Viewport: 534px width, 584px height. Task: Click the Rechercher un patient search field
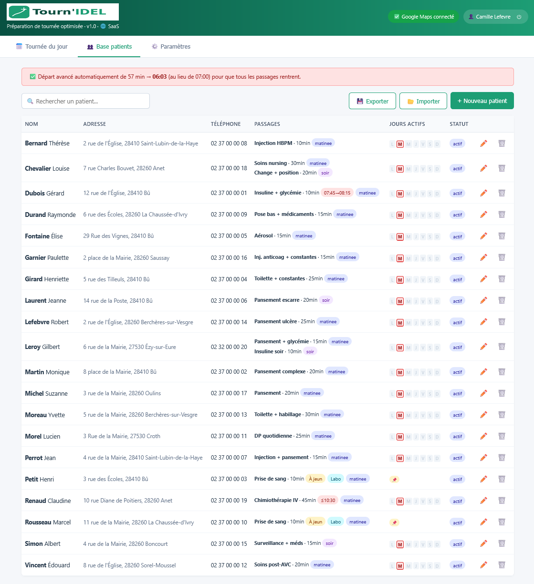pos(85,101)
